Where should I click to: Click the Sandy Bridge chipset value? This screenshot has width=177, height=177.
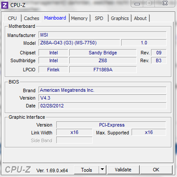pos(103,53)
